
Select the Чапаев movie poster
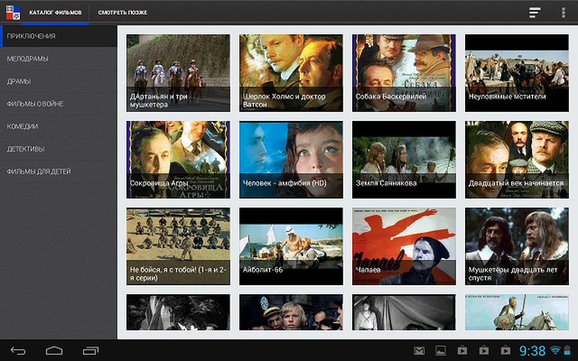click(404, 245)
